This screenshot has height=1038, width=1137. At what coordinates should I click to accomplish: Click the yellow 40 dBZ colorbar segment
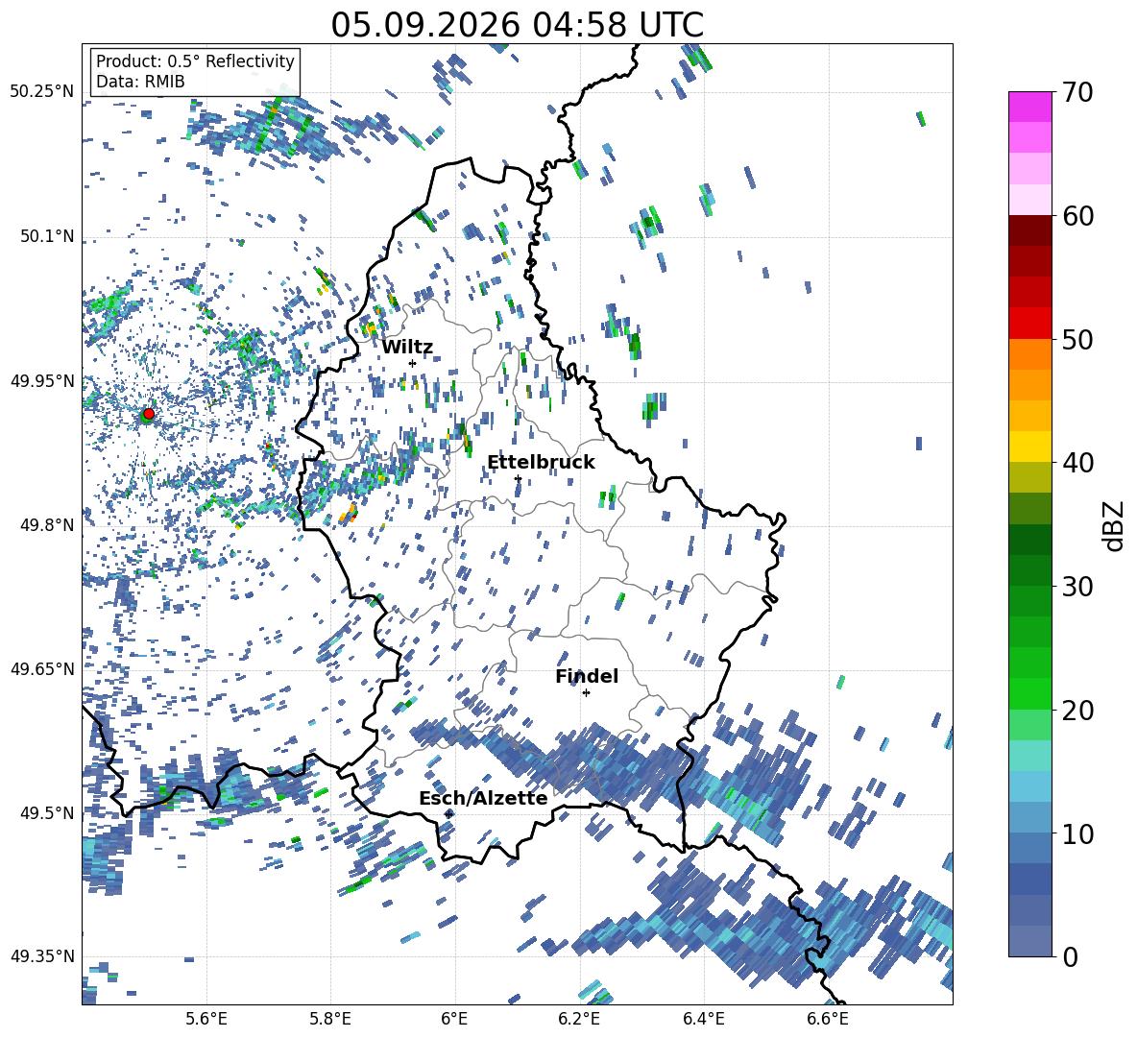pos(1029,447)
